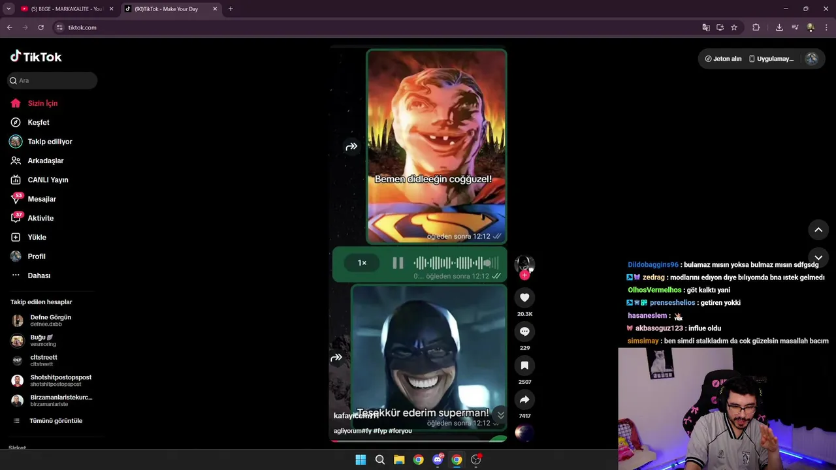Image resolution: width=836 pixels, height=470 pixels.
Task: Expand video caption chevron
Action: 501,415
